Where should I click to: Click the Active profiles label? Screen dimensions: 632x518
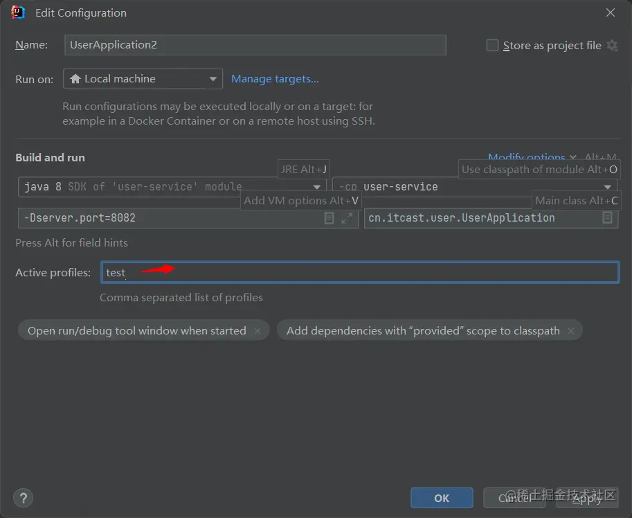coord(53,273)
